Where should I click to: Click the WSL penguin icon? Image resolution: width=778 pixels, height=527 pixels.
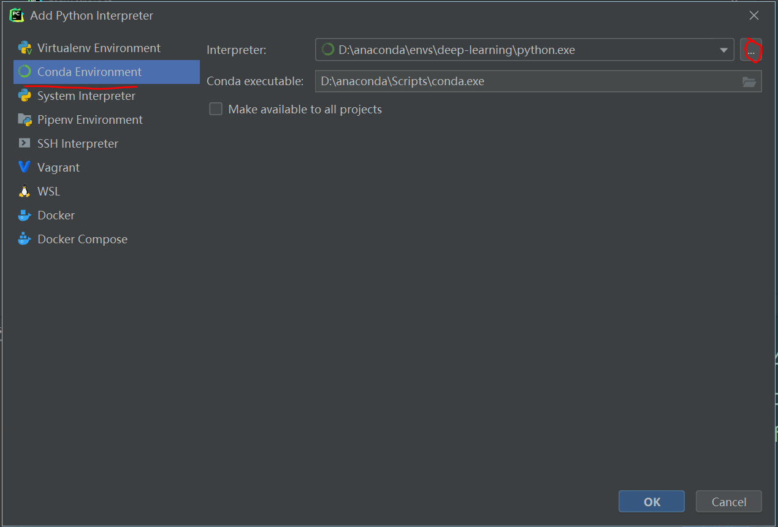[x=25, y=191]
